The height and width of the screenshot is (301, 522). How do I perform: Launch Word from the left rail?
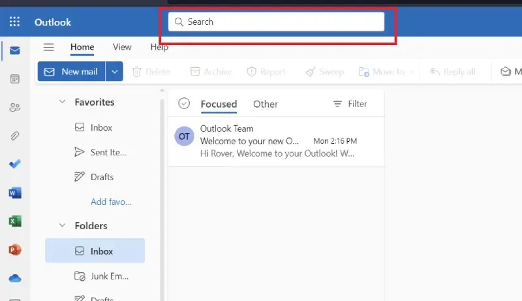point(15,193)
